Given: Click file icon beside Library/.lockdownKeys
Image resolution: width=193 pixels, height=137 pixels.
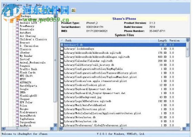Looking at the screenshot, I should pos(62,49).
